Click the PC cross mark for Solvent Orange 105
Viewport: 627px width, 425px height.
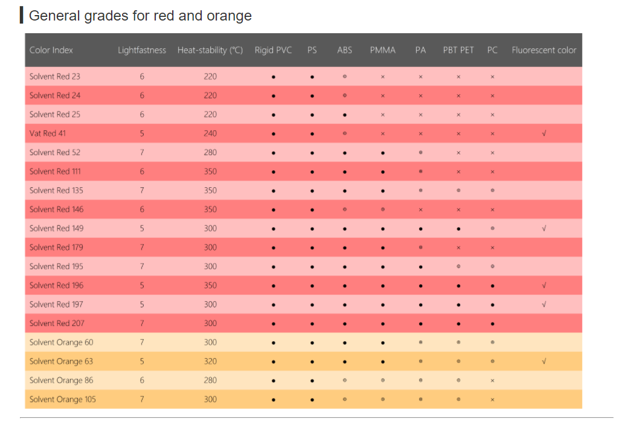(492, 399)
